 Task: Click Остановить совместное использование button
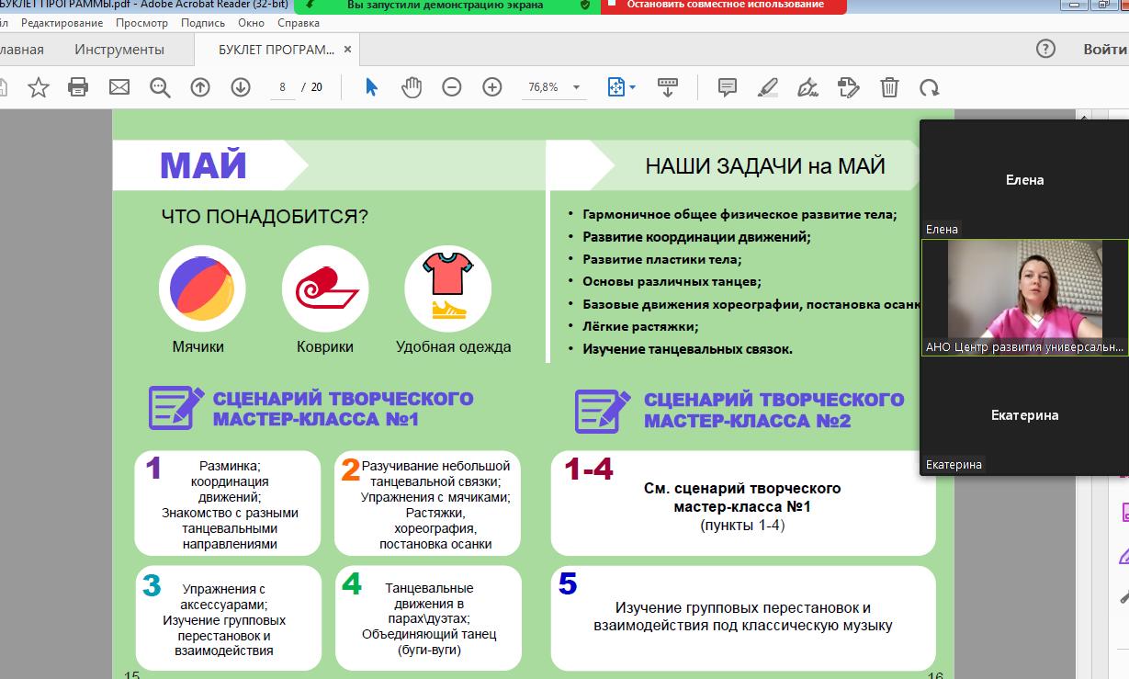[x=726, y=6]
